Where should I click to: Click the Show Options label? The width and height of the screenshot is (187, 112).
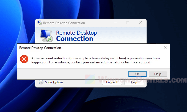tap(54, 82)
